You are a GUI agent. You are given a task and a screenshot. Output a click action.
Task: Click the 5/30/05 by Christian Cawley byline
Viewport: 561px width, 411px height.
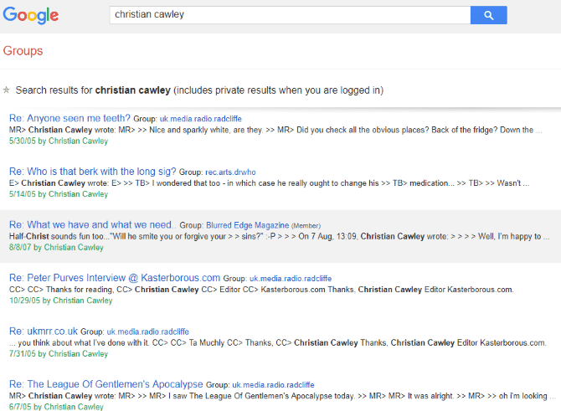click(59, 141)
